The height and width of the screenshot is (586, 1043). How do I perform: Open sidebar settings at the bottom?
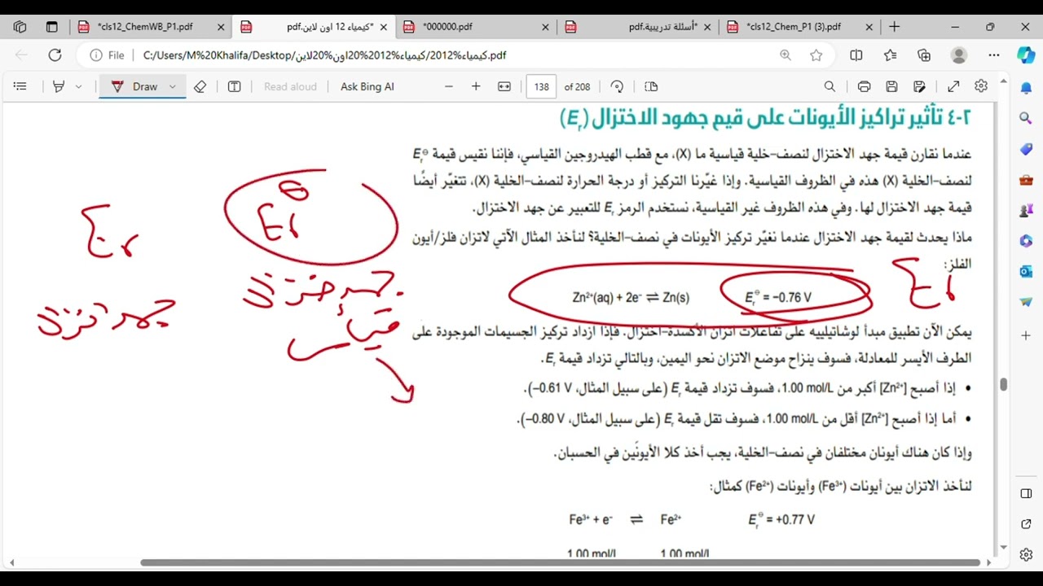click(1026, 554)
